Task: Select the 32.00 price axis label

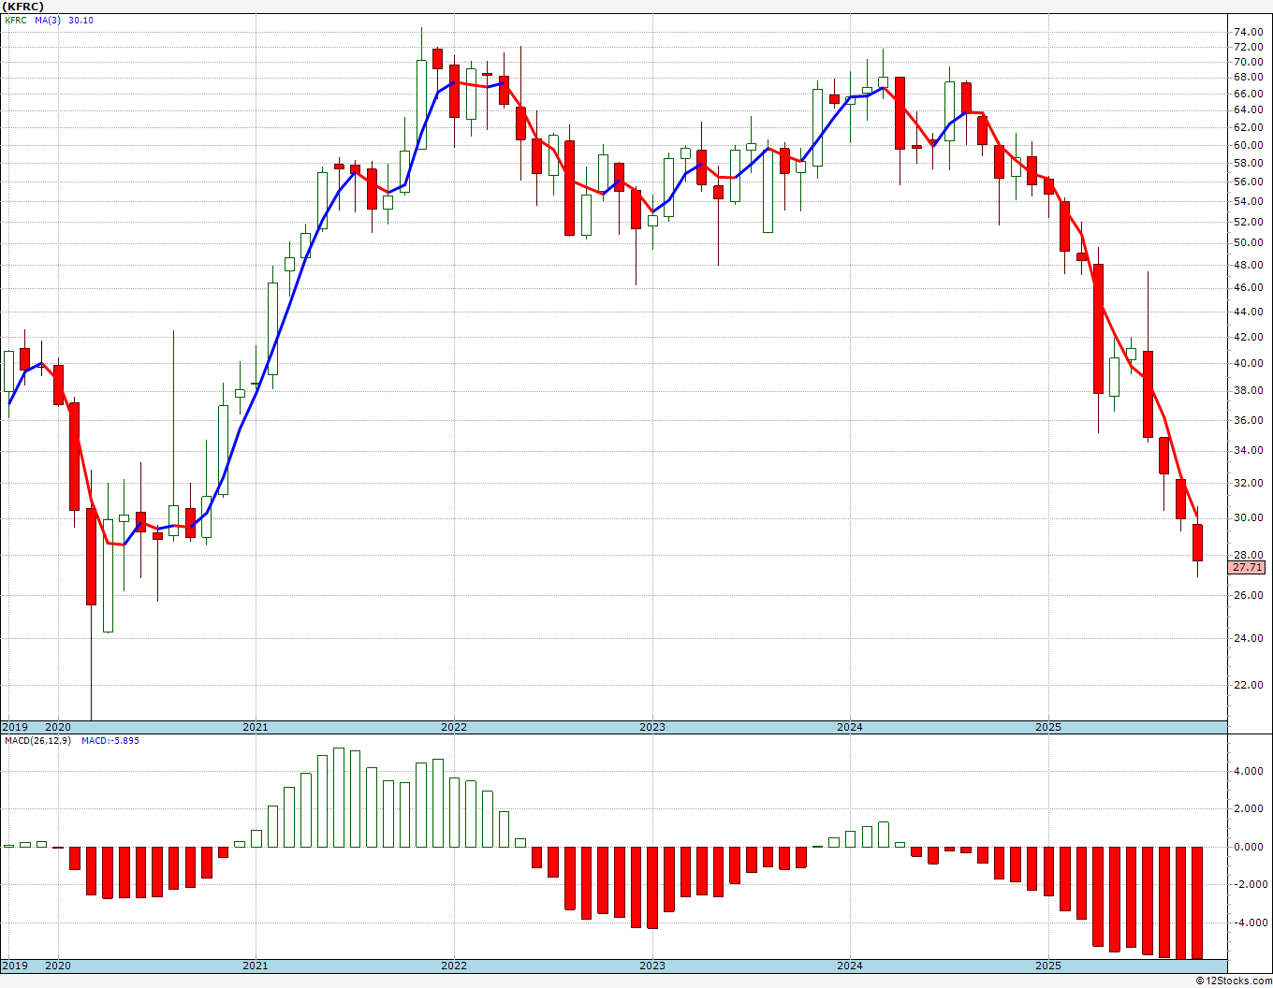Action: 1249,483
